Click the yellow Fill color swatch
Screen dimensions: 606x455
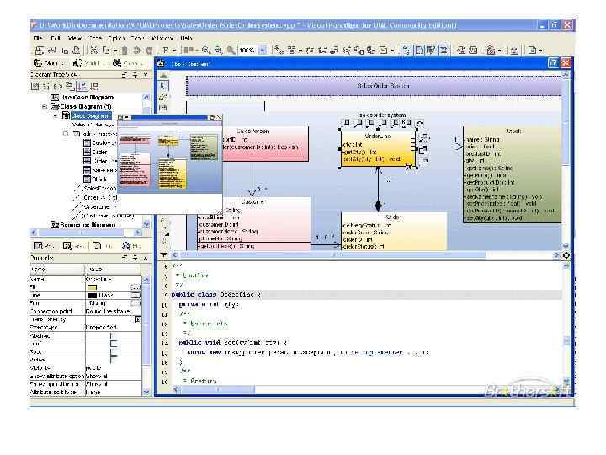92,287
